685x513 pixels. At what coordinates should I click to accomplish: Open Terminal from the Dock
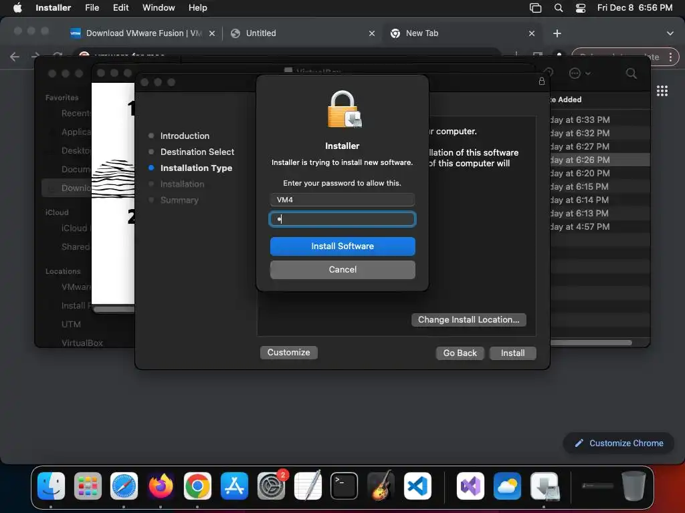[345, 486]
